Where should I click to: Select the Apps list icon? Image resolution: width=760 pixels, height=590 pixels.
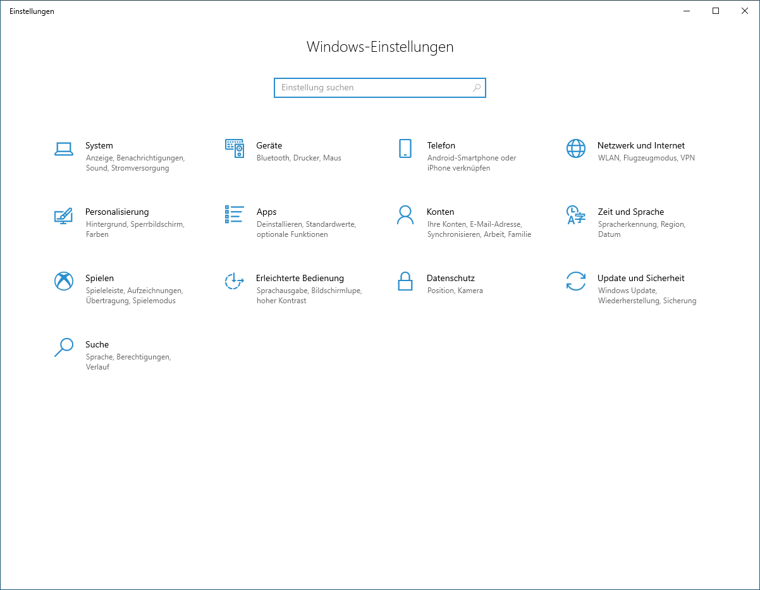click(x=235, y=214)
